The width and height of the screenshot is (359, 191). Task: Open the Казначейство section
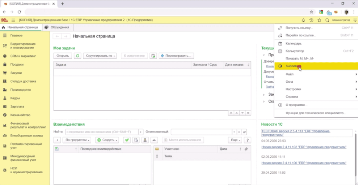[x=25, y=115]
